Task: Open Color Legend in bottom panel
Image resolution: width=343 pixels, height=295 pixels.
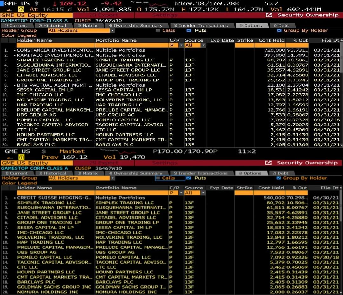Action: point(19,183)
